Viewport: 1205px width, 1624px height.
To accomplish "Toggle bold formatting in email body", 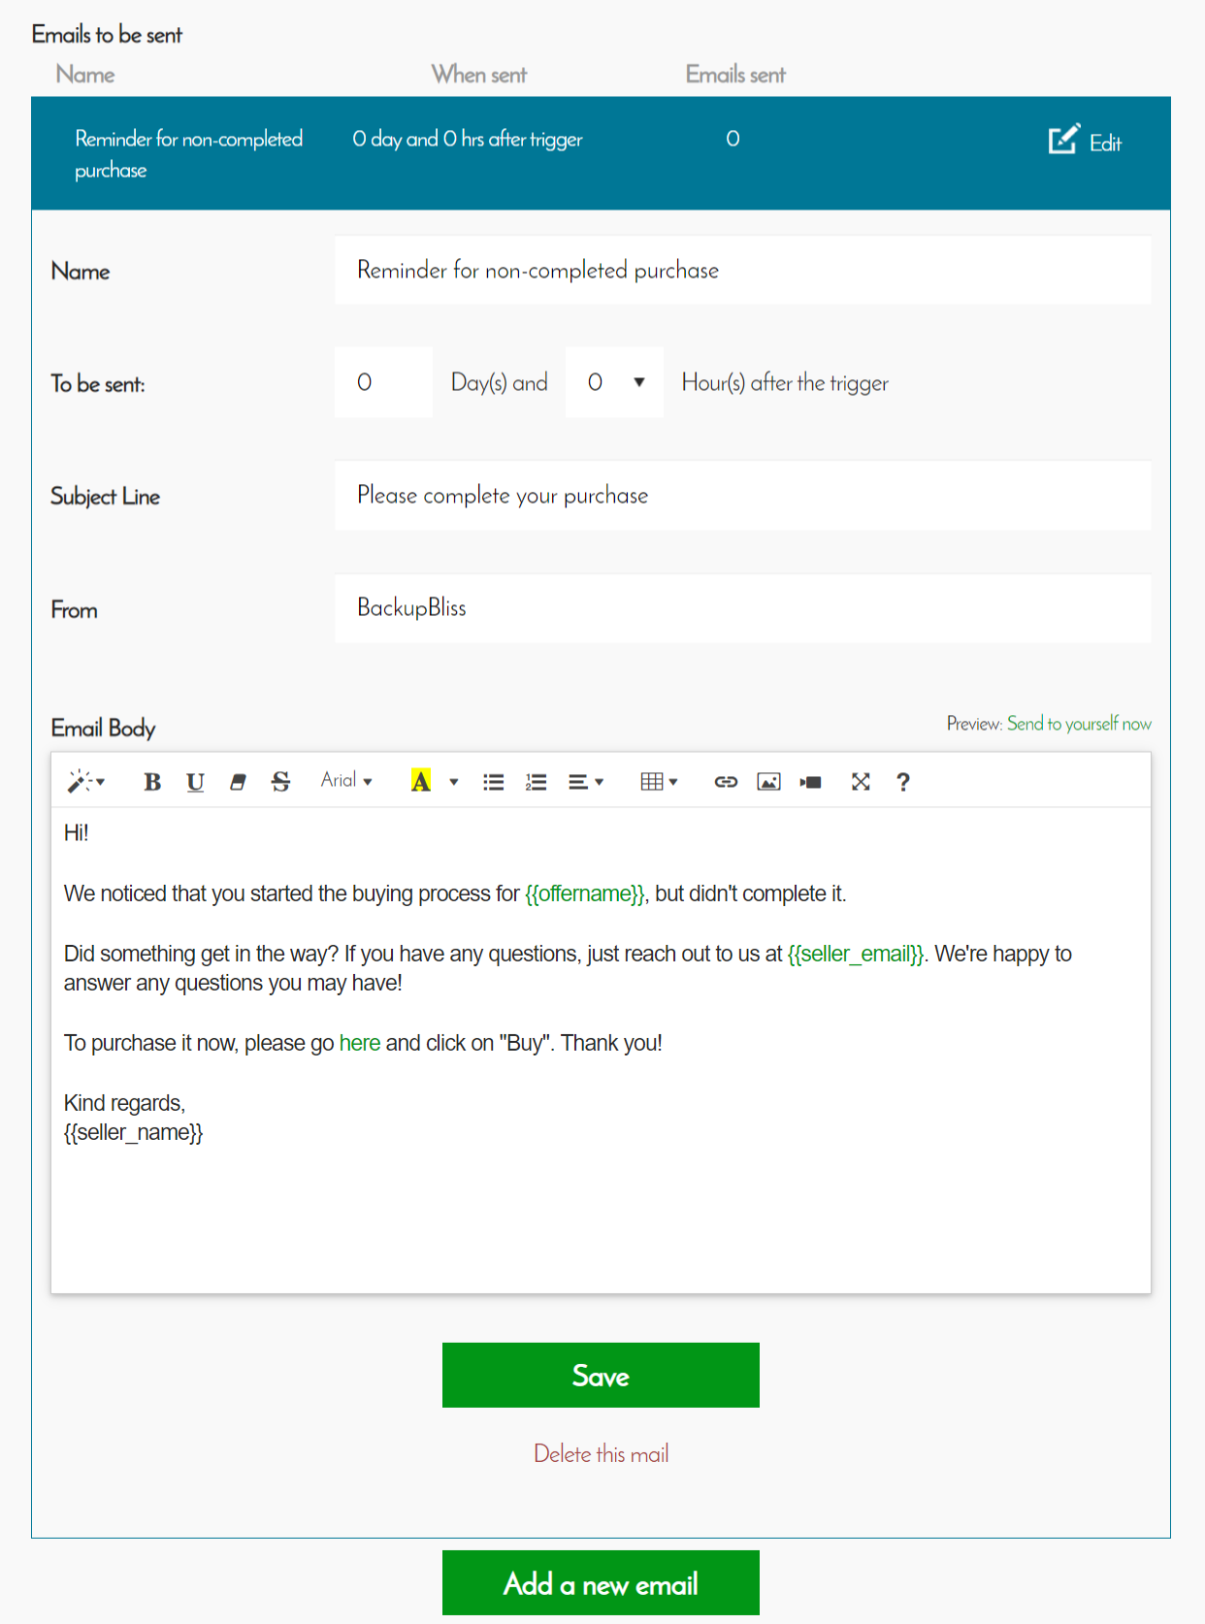I will [152, 782].
